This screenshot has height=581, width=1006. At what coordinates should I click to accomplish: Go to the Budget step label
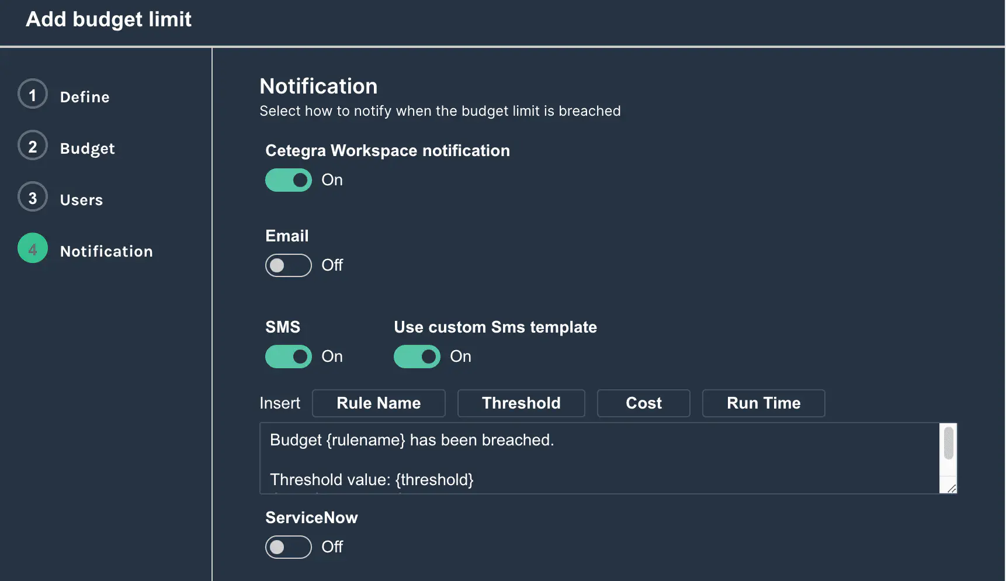click(x=87, y=148)
